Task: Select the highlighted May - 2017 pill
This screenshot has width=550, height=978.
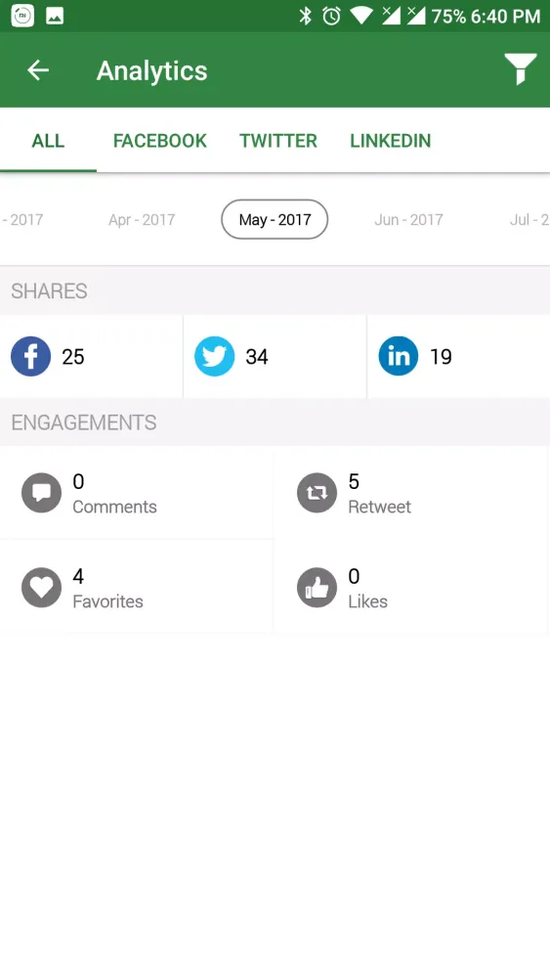Action: [275, 219]
